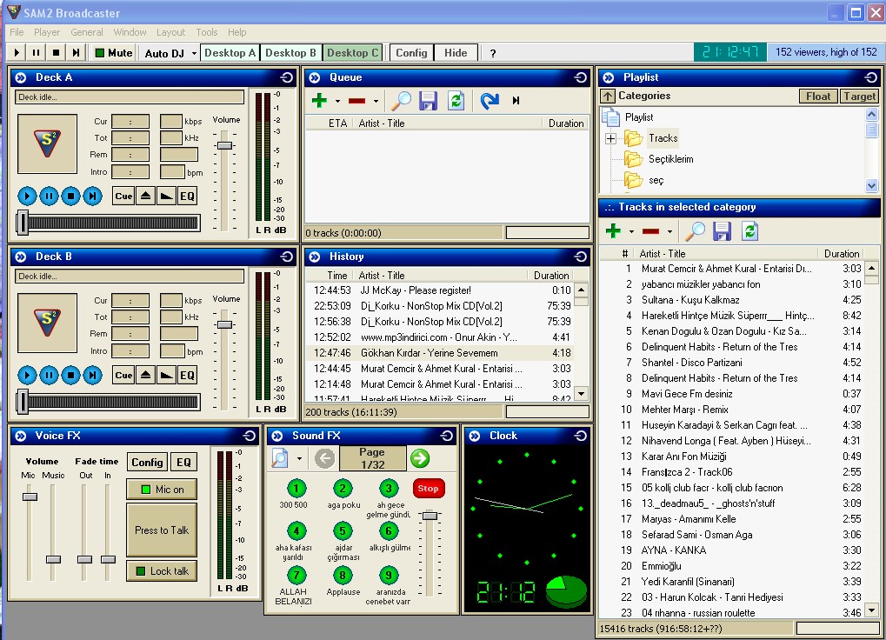Viewport: 886px width, 640px height.
Task: Click Queue search magnifier icon
Action: point(401,101)
